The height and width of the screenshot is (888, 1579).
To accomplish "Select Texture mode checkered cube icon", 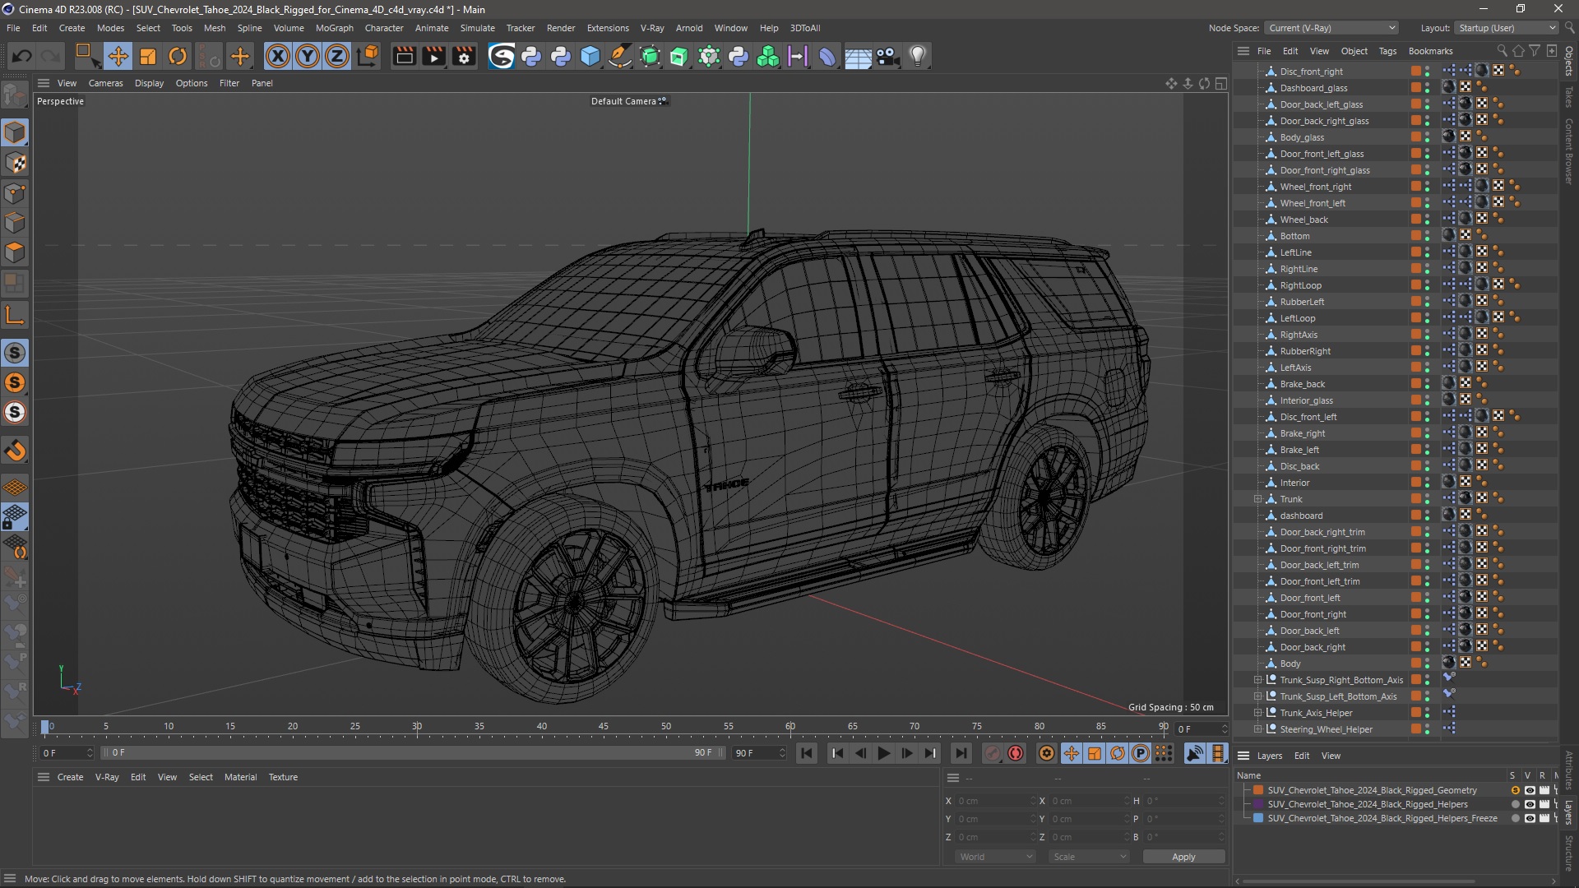I will pos(15,163).
